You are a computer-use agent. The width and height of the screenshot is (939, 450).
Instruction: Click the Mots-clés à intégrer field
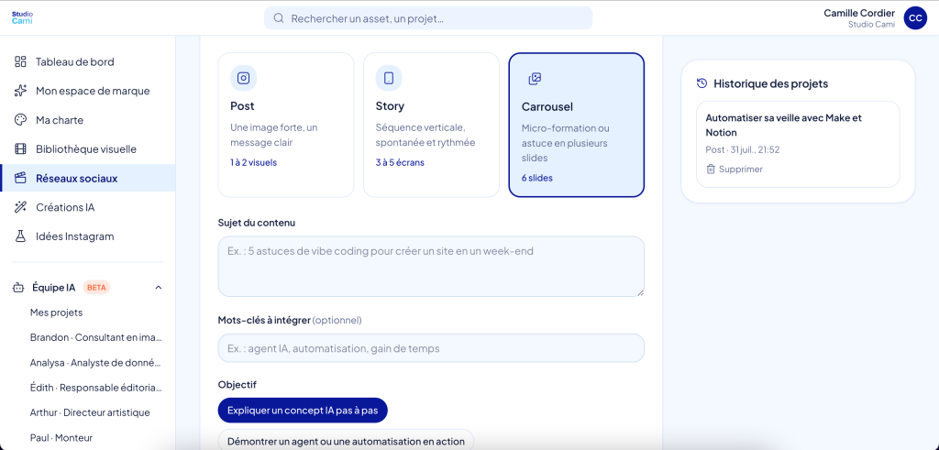[431, 348]
